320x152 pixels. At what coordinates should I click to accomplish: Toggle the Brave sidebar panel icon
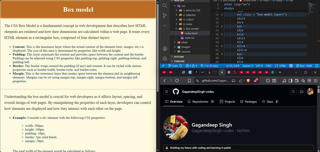(290, 81)
